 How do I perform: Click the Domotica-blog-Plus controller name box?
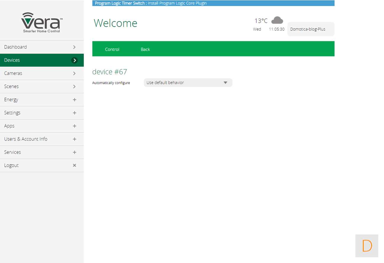310,29
